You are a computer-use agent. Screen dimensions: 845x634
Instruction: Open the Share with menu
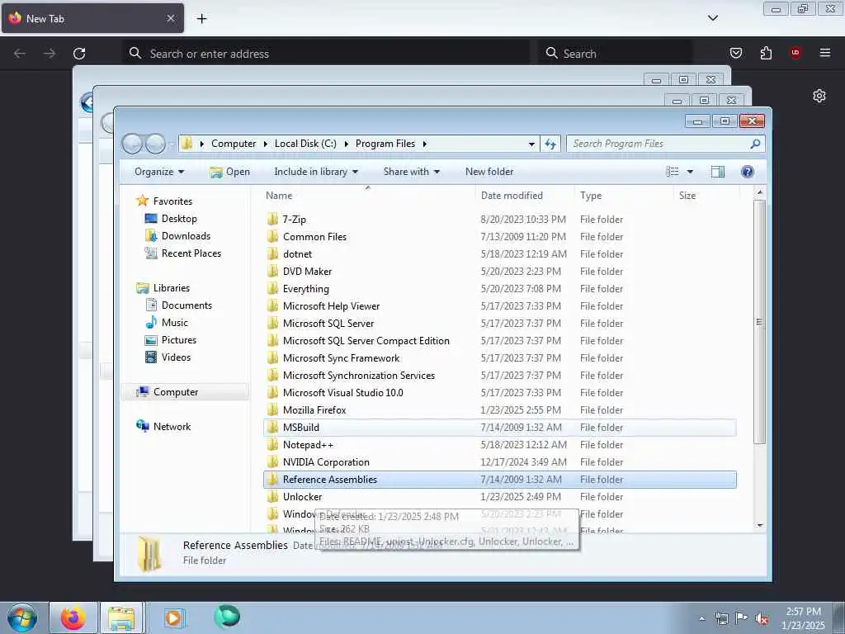coord(411,172)
